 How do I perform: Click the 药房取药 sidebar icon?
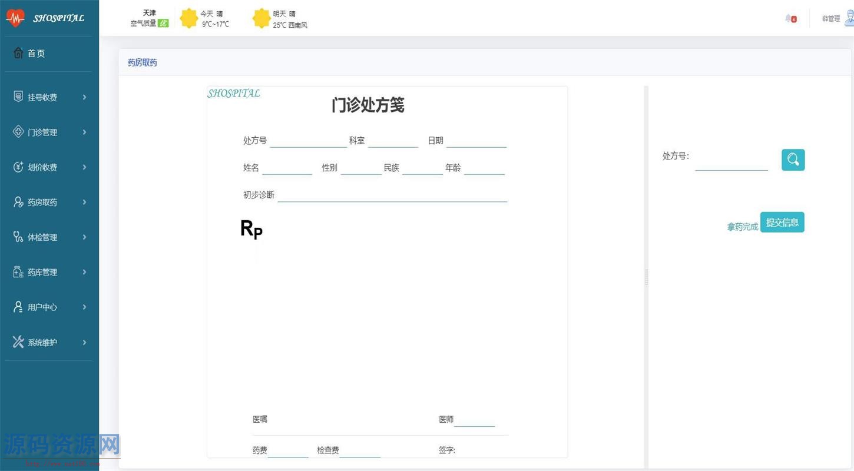(18, 202)
